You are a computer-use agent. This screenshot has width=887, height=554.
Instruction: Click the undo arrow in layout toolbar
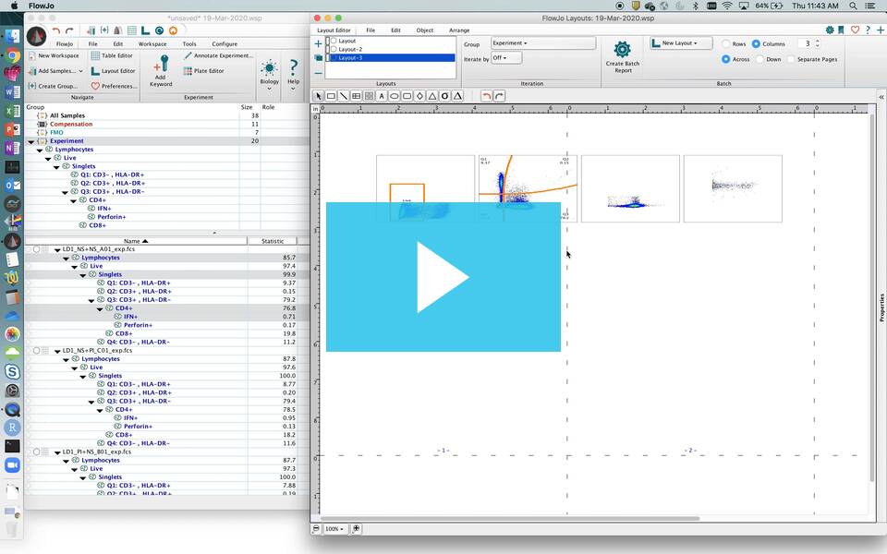point(487,96)
